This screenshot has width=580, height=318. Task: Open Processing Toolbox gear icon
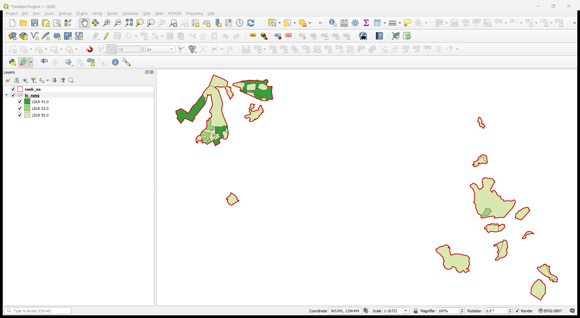tap(355, 23)
